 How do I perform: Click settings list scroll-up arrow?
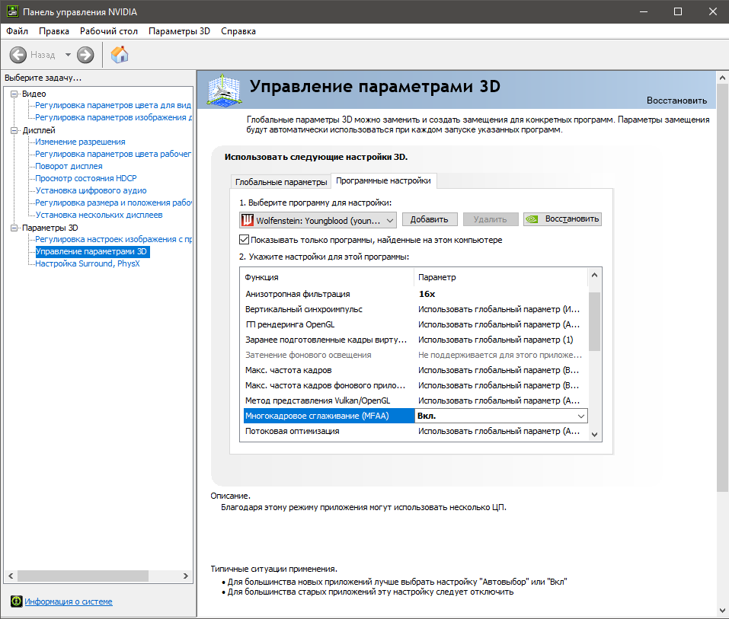pos(595,275)
